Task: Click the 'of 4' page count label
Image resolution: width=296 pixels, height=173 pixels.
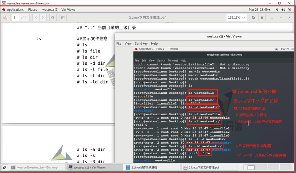Action: (24, 18)
